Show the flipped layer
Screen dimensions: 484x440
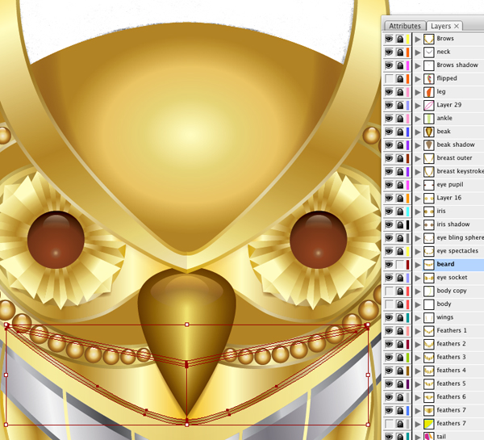click(x=389, y=79)
